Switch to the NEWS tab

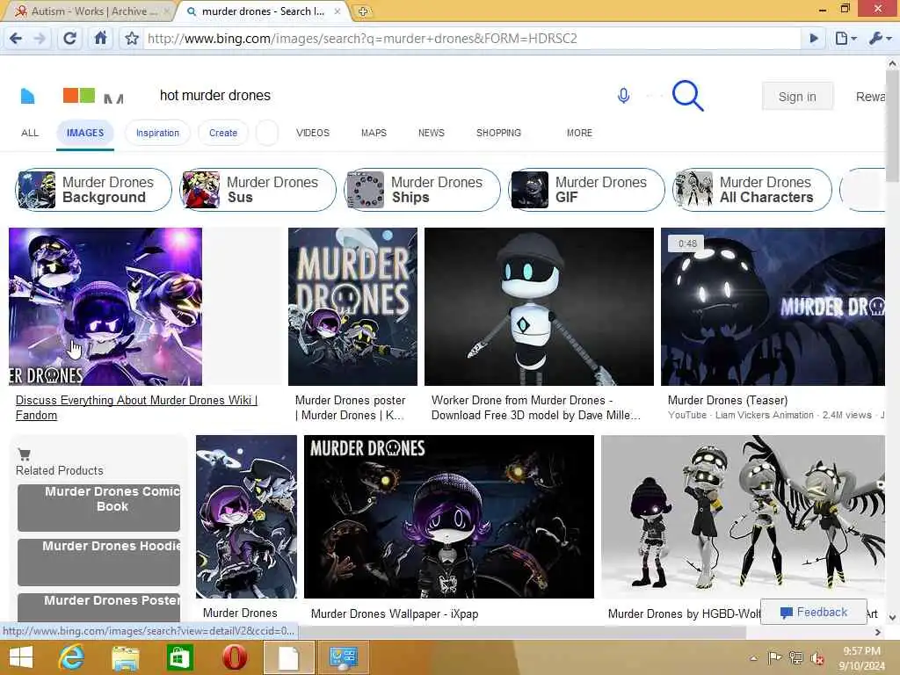click(x=431, y=133)
